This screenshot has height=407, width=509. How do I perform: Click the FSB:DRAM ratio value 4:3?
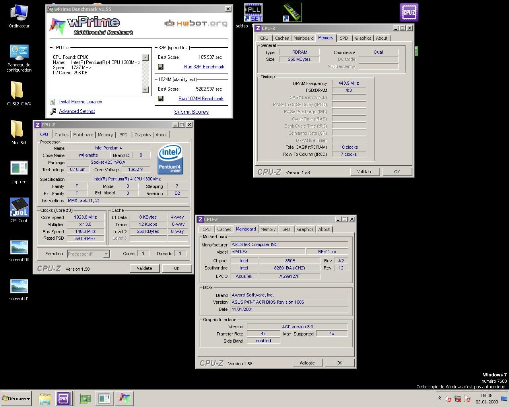[x=349, y=90]
